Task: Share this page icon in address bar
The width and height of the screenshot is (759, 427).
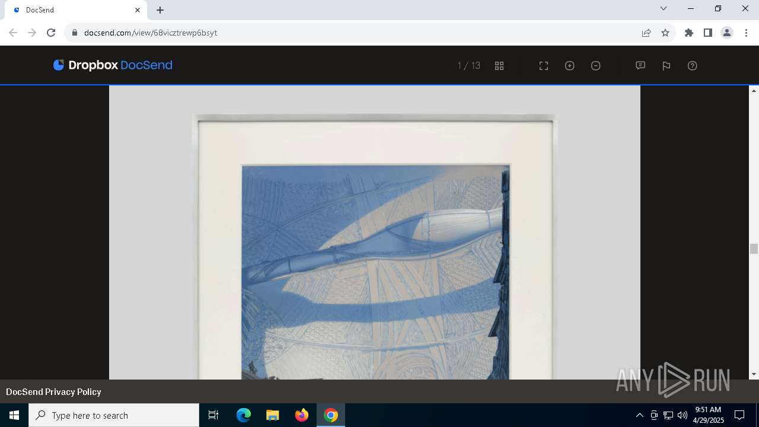Action: pos(646,33)
